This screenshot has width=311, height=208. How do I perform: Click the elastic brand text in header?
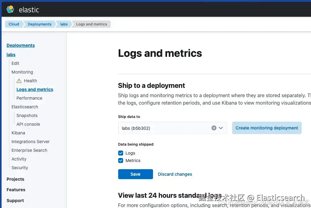[29, 10]
